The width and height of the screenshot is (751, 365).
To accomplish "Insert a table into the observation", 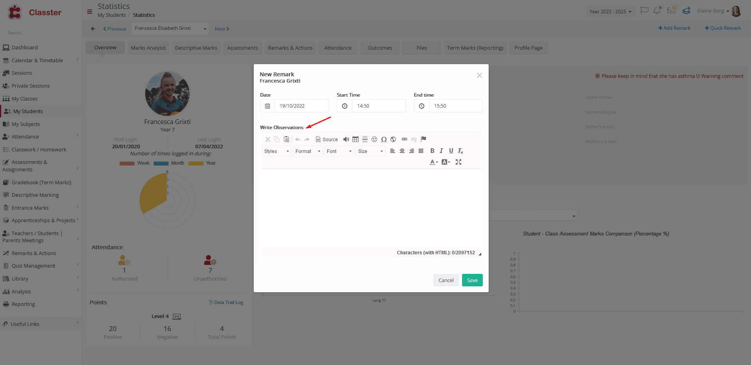I will click(x=356, y=139).
